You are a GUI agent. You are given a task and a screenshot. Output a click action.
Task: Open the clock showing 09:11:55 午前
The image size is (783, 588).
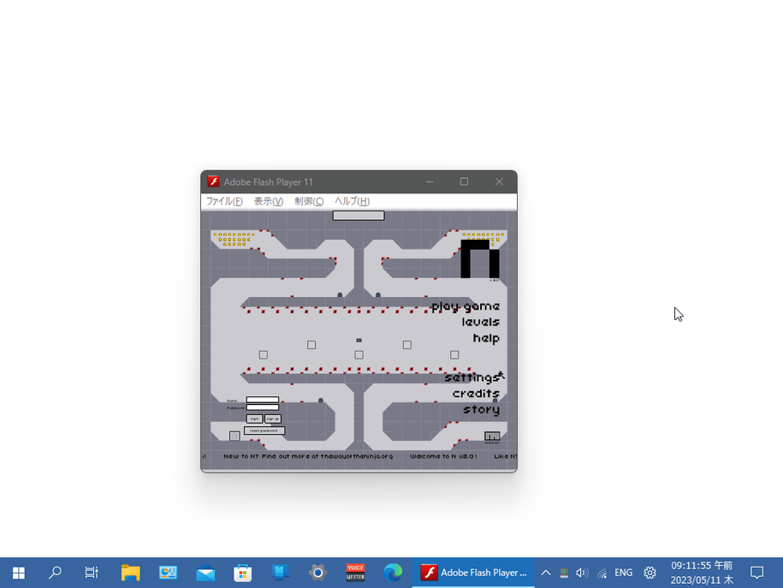tap(702, 573)
